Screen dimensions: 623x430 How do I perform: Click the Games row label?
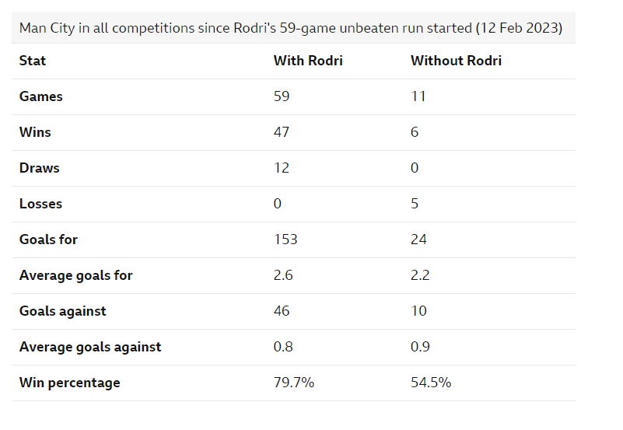[41, 96]
